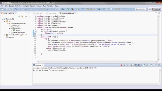Open the Debug button dropdown arrow

pyautogui.click(x=65, y=9)
